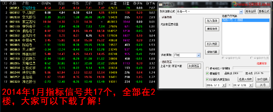Select stock code 002138 in row 6
273x112 pixels.
tap(15, 31)
